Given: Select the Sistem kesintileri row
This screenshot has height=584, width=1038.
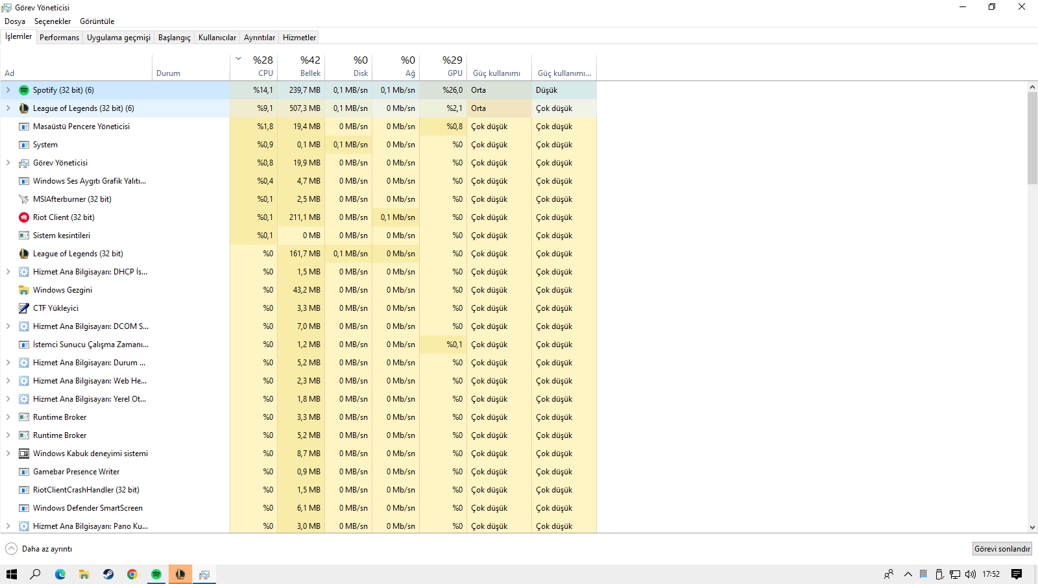Looking at the screenshot, I should (298, 236).
